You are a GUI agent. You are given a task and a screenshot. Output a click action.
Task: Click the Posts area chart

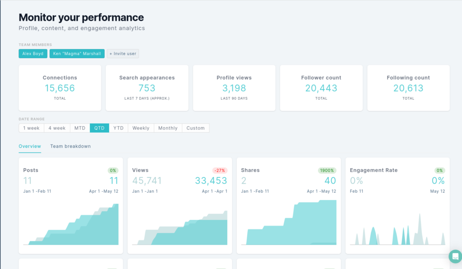tap(71, 224)
